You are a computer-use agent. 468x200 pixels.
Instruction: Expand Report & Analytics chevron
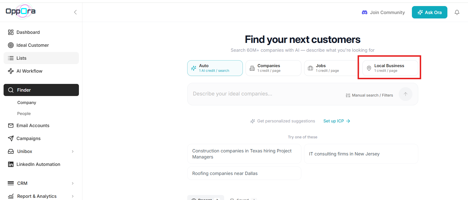pos(73,196)
